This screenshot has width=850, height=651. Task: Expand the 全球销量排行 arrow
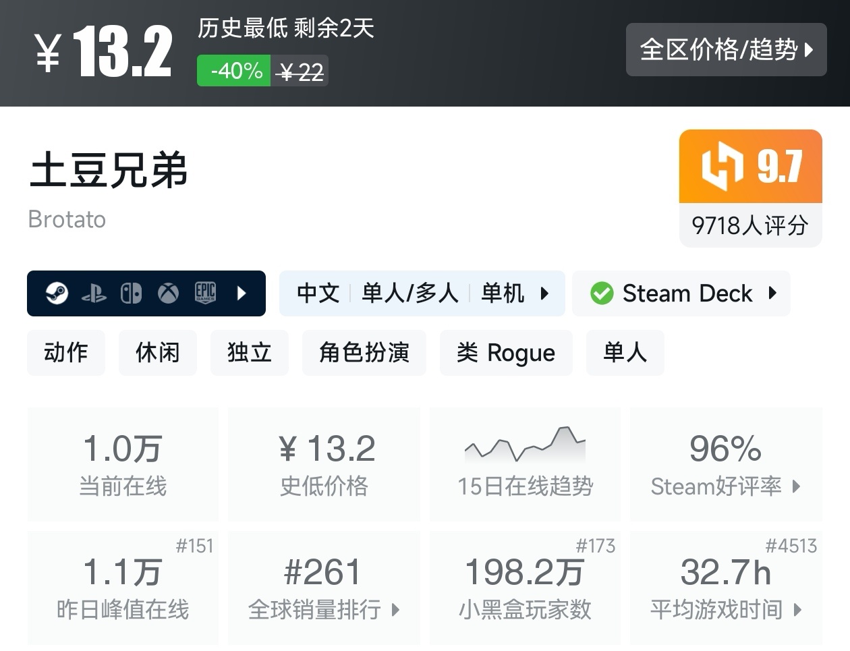[x=395, y=610]
